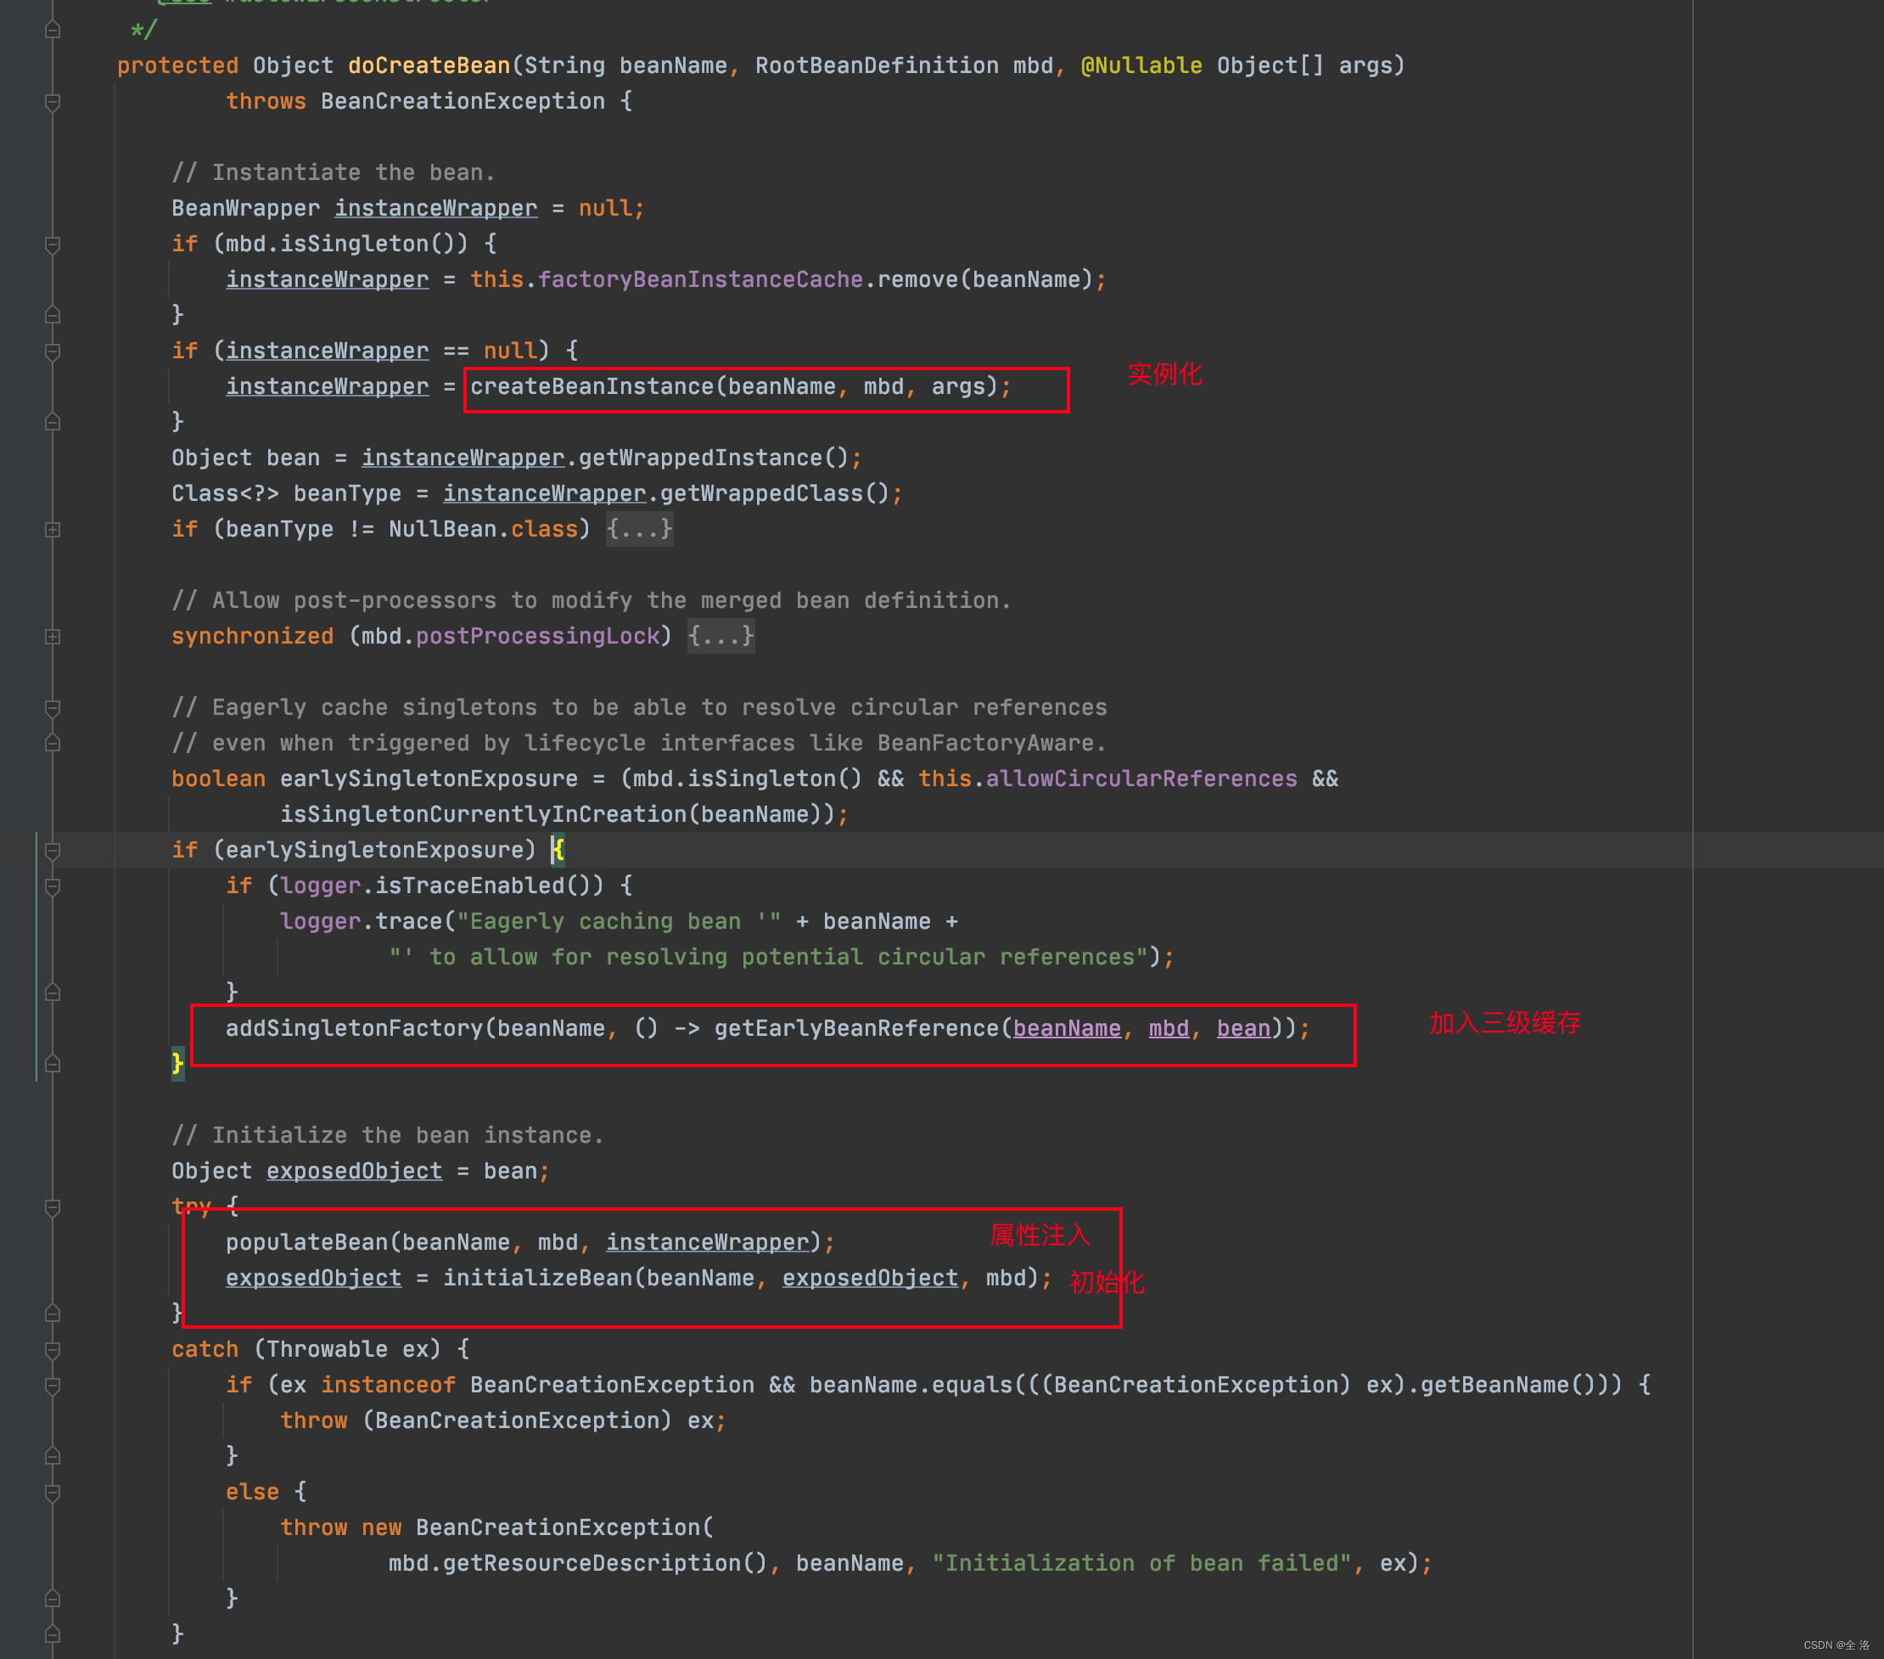Click the 'synchronized' keyword
The image size is (1884, 1659).
tap(253, 636)
